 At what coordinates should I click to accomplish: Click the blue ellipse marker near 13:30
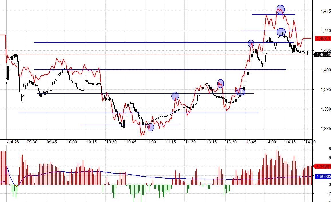(x=240, y=92)
